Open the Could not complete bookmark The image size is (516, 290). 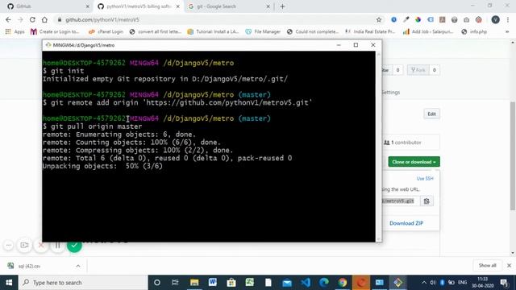click(x=313, y=31)
